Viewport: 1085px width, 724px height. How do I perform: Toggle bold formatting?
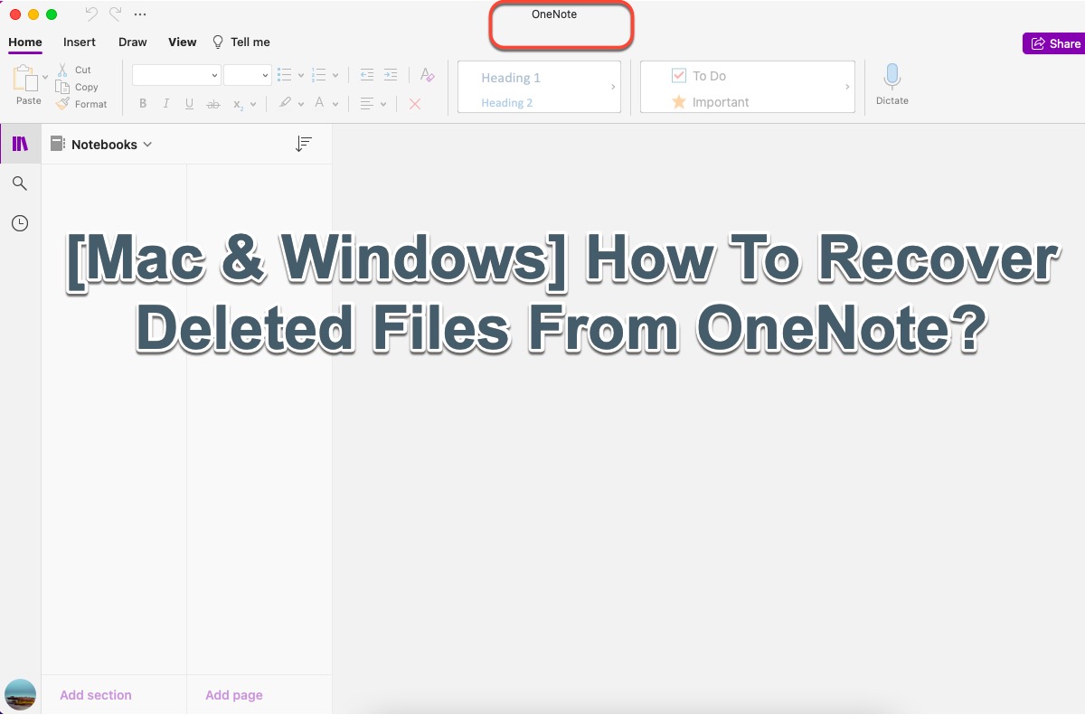coord(143,104)
